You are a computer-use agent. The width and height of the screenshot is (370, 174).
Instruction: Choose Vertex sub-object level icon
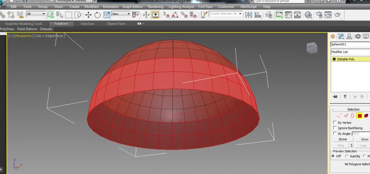point(339,116)
